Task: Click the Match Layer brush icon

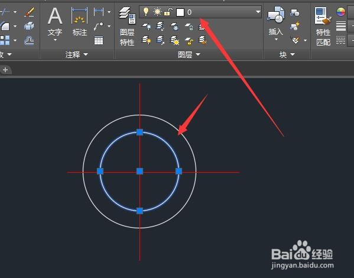Action: click(x=203, y=40)
